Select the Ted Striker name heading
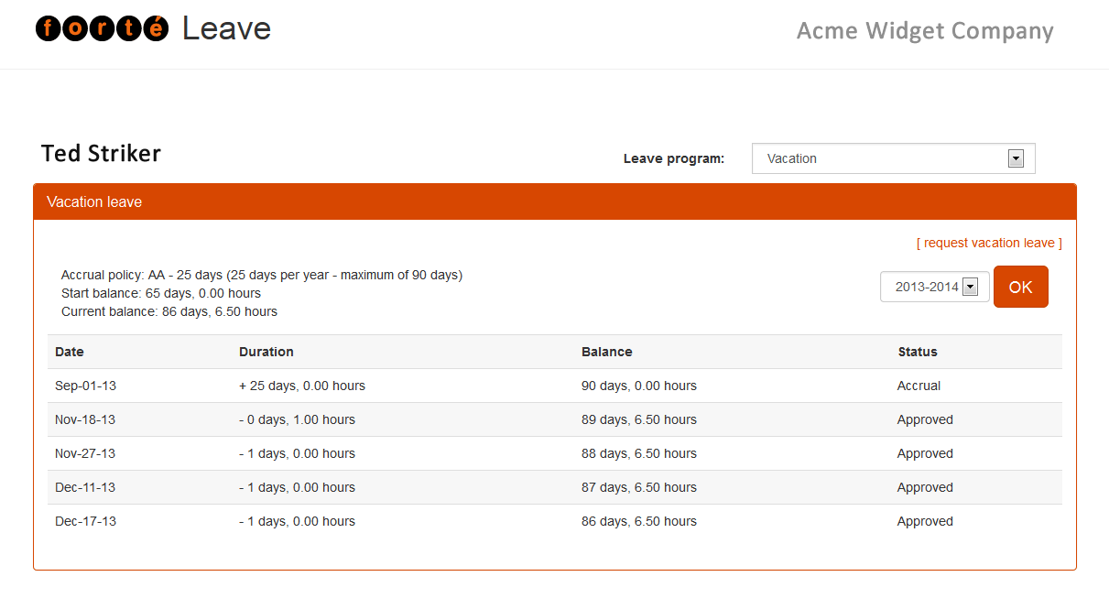Viewport: 1109px width, 609px height. 101,154
